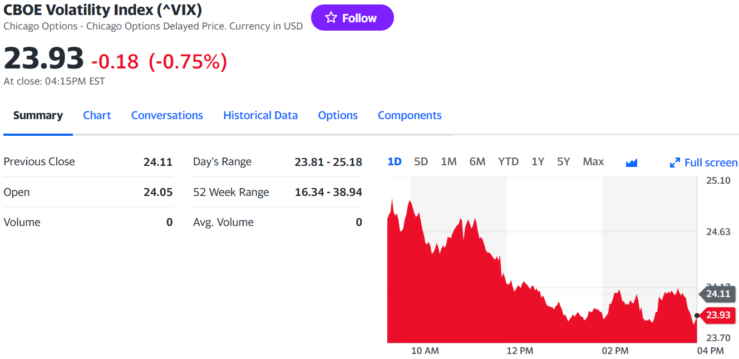Open the Chart tab
This screenshot has width=739, height=359.
click(97, 115)
